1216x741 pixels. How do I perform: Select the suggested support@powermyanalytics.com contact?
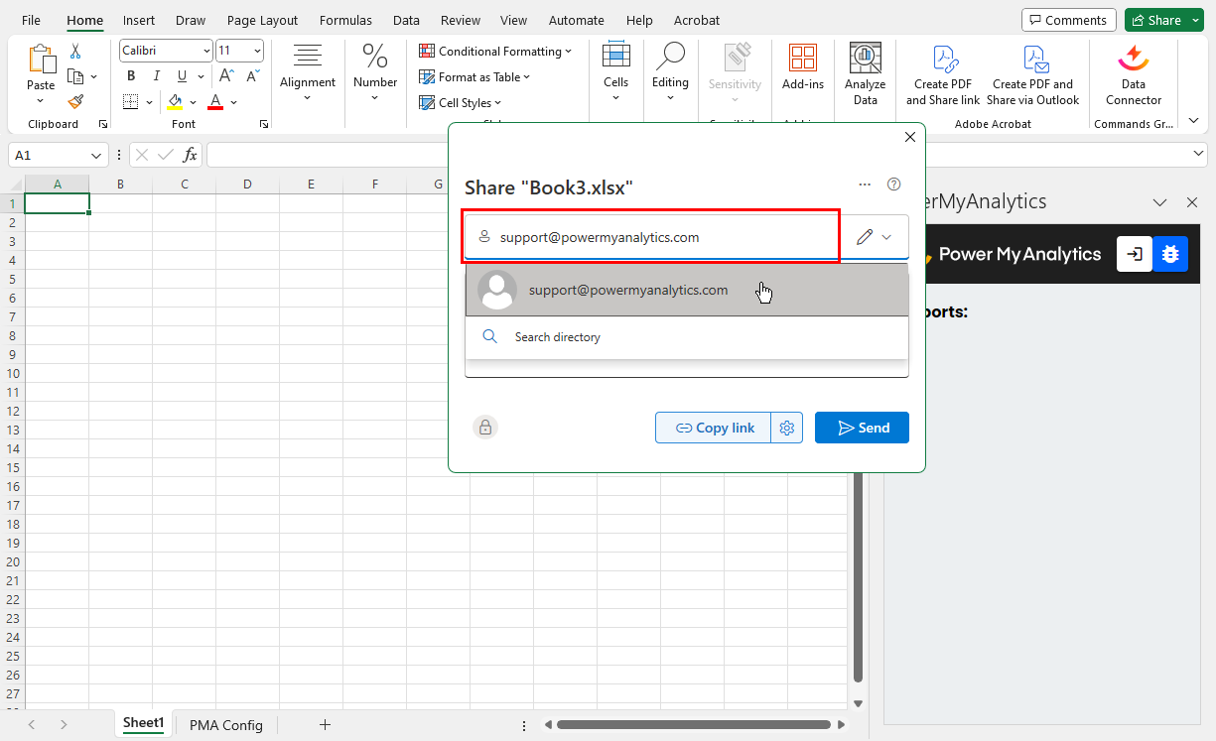(627, 291)
